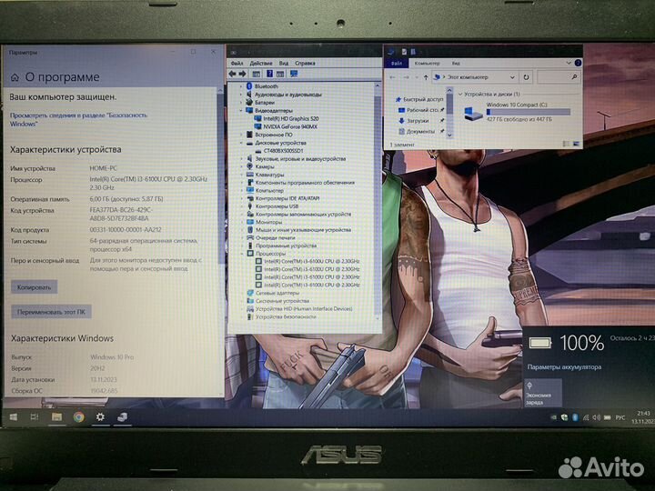Expand the Explorer ribbon chevron
The image size is (655, 491).
click(x=568, y=63)
